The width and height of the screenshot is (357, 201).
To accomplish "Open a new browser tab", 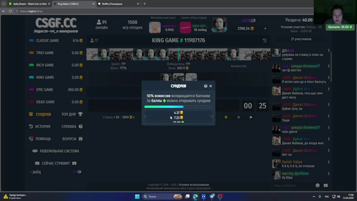I will pos(144,4).
